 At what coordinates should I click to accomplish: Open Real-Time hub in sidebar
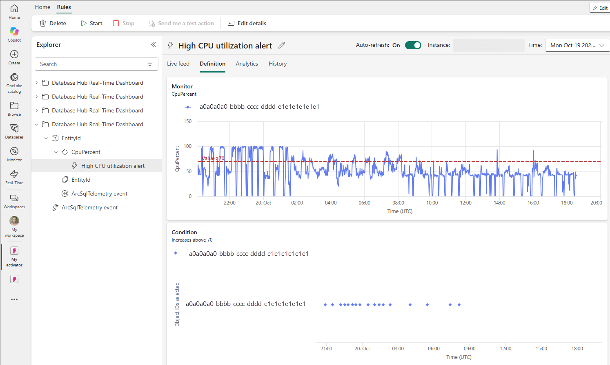click(14, 177)
